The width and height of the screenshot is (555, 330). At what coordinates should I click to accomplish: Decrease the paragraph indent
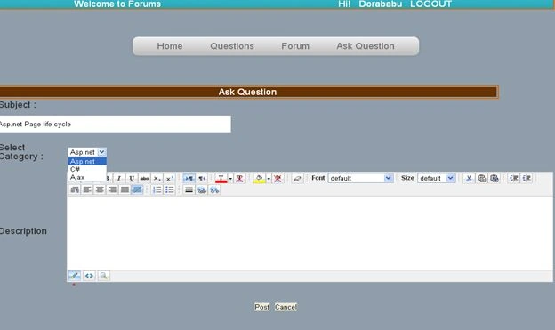(x=513, y=179)
